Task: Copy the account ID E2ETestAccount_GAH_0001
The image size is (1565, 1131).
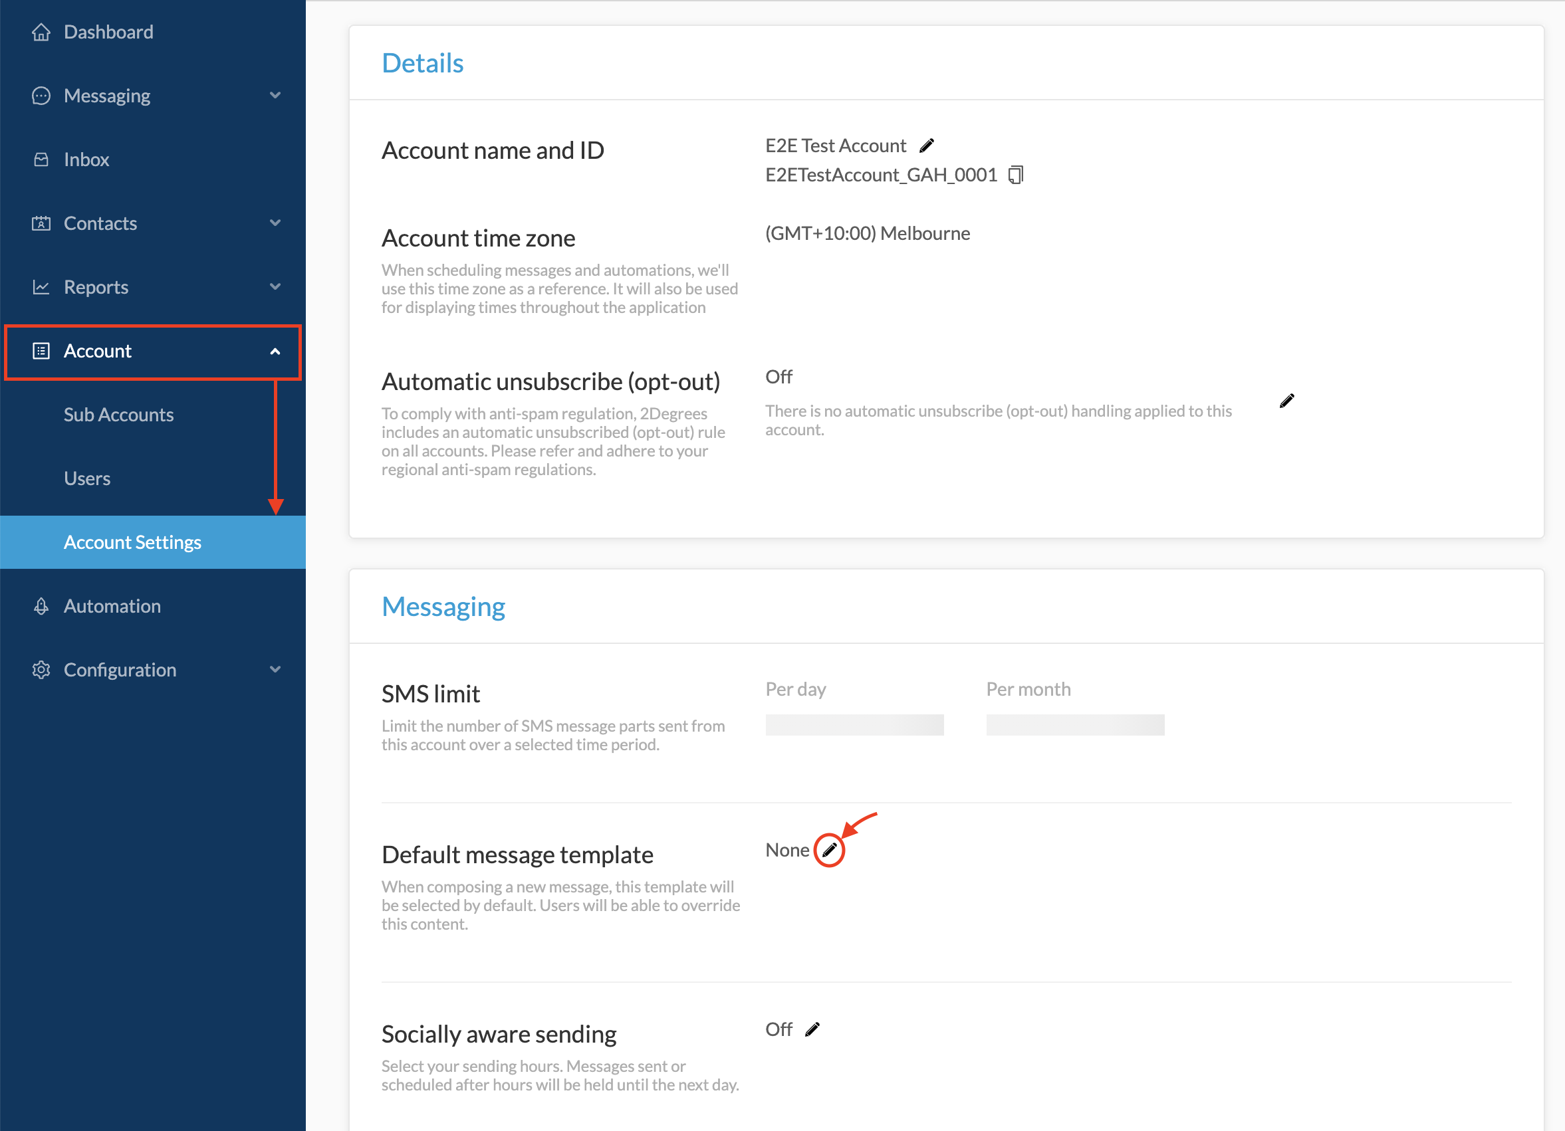Action: (x=1016, y=175)
